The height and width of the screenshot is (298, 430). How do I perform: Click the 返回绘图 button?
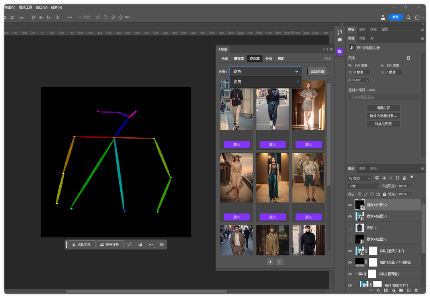pyautogui.click(x=317, y=72)
